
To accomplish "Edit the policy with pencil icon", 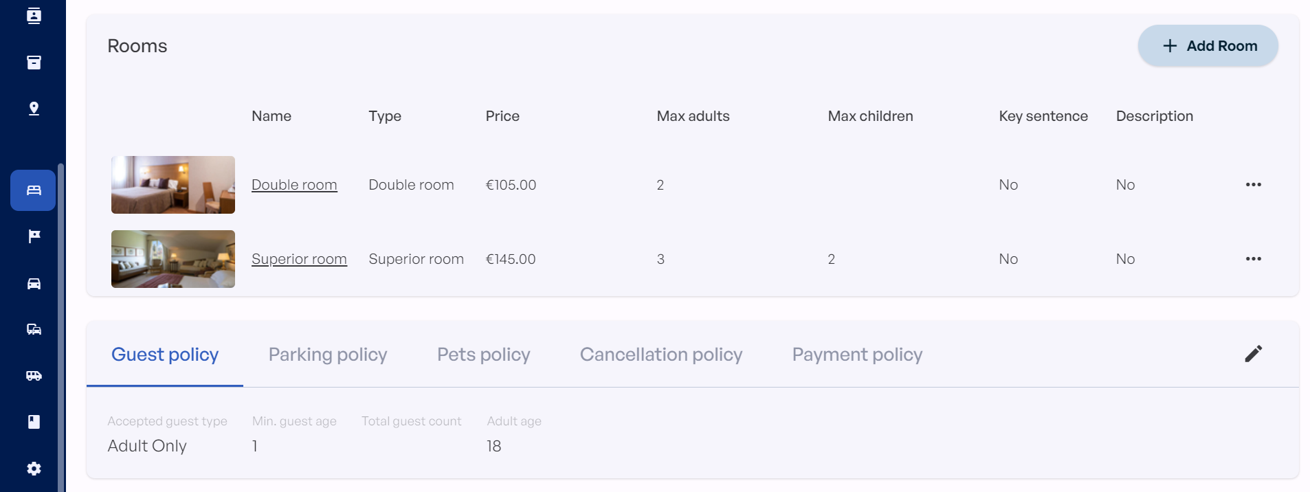I will (1253, 354).
